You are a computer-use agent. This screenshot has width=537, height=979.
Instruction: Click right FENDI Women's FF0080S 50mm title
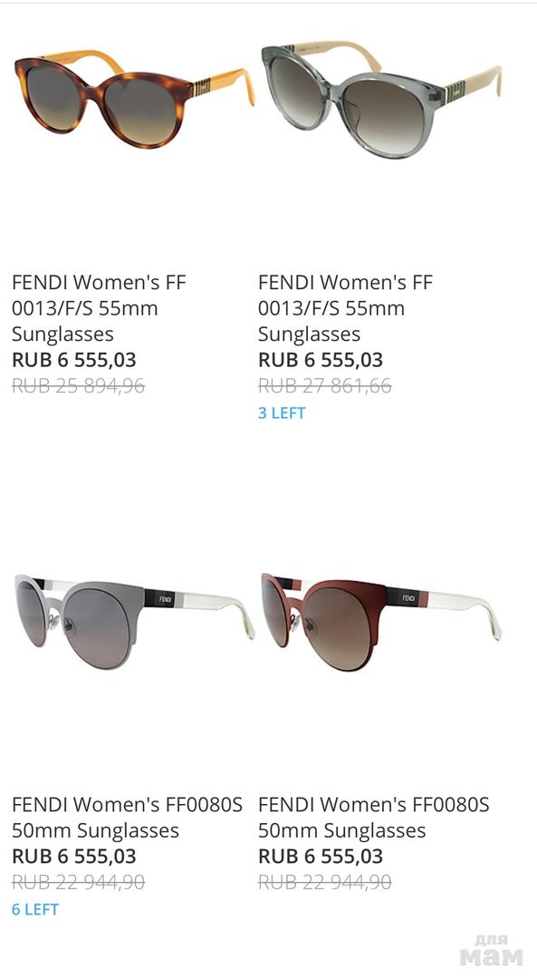coord(374,818)
